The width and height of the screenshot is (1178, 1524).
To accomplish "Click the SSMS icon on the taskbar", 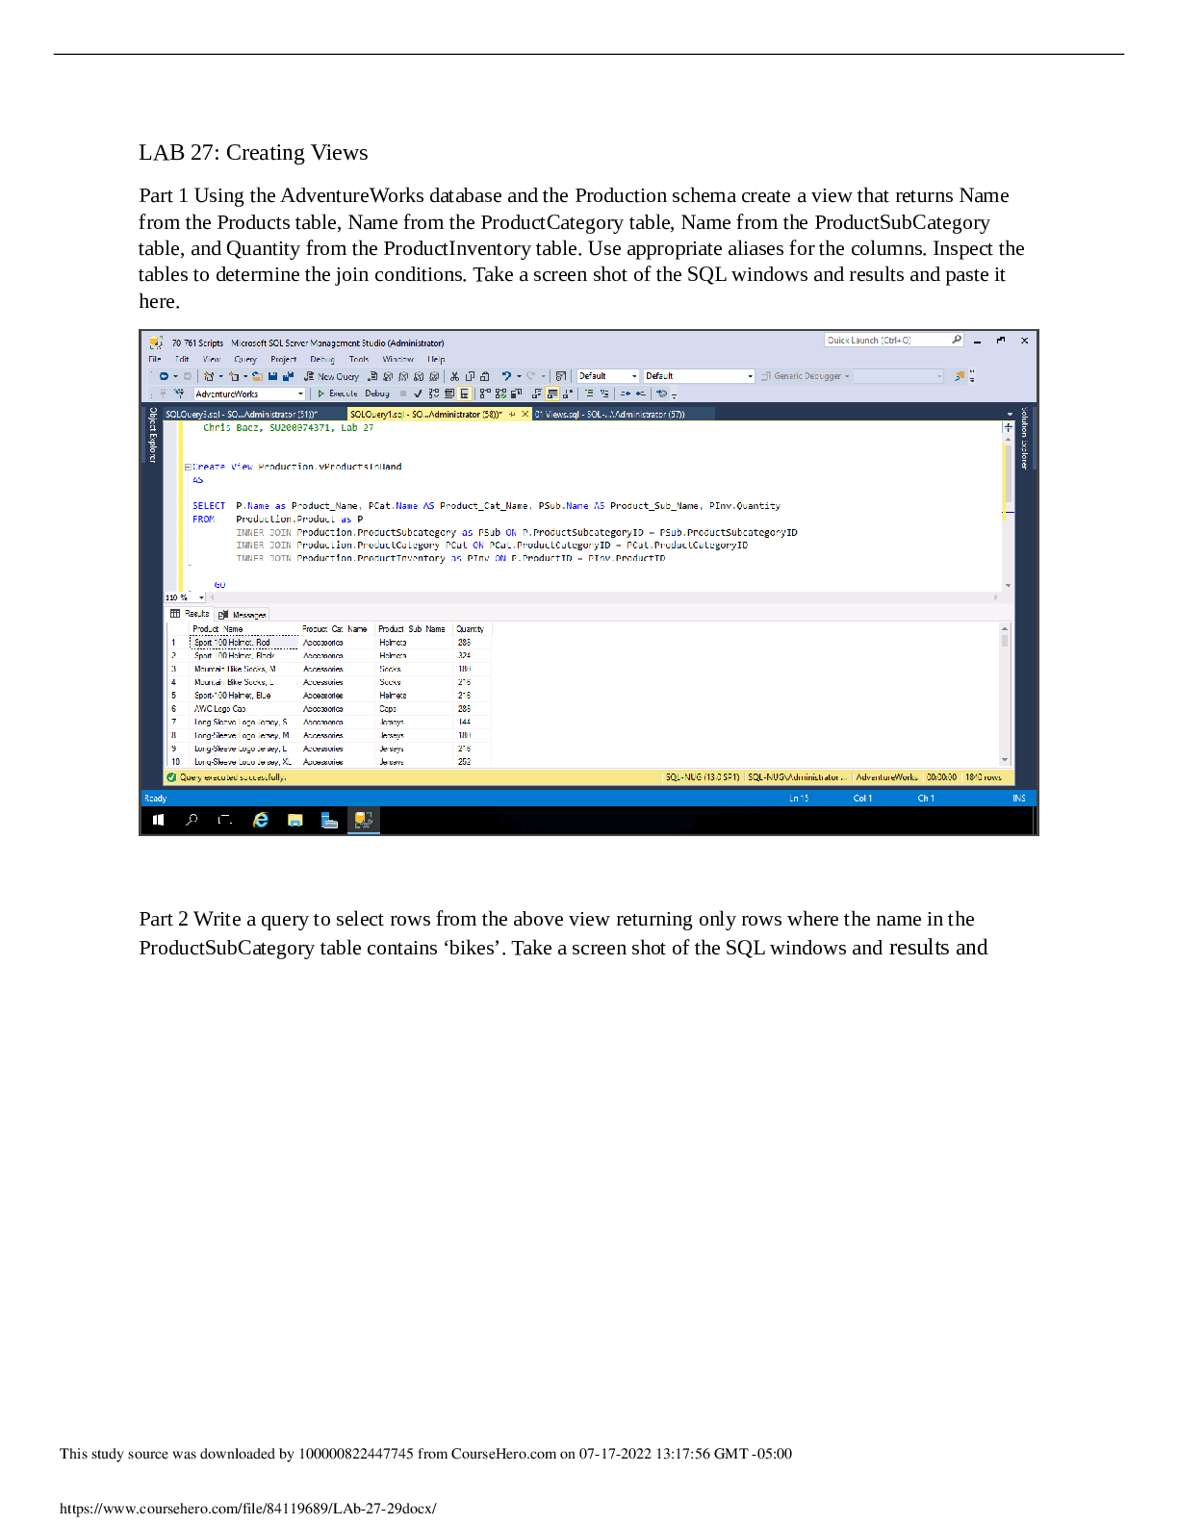I will 364,821.
